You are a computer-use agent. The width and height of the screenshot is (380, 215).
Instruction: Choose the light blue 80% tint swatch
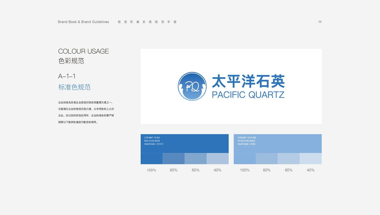pos(267,159)
